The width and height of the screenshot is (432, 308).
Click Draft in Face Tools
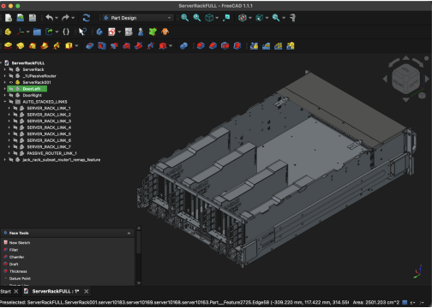point(14,264)
